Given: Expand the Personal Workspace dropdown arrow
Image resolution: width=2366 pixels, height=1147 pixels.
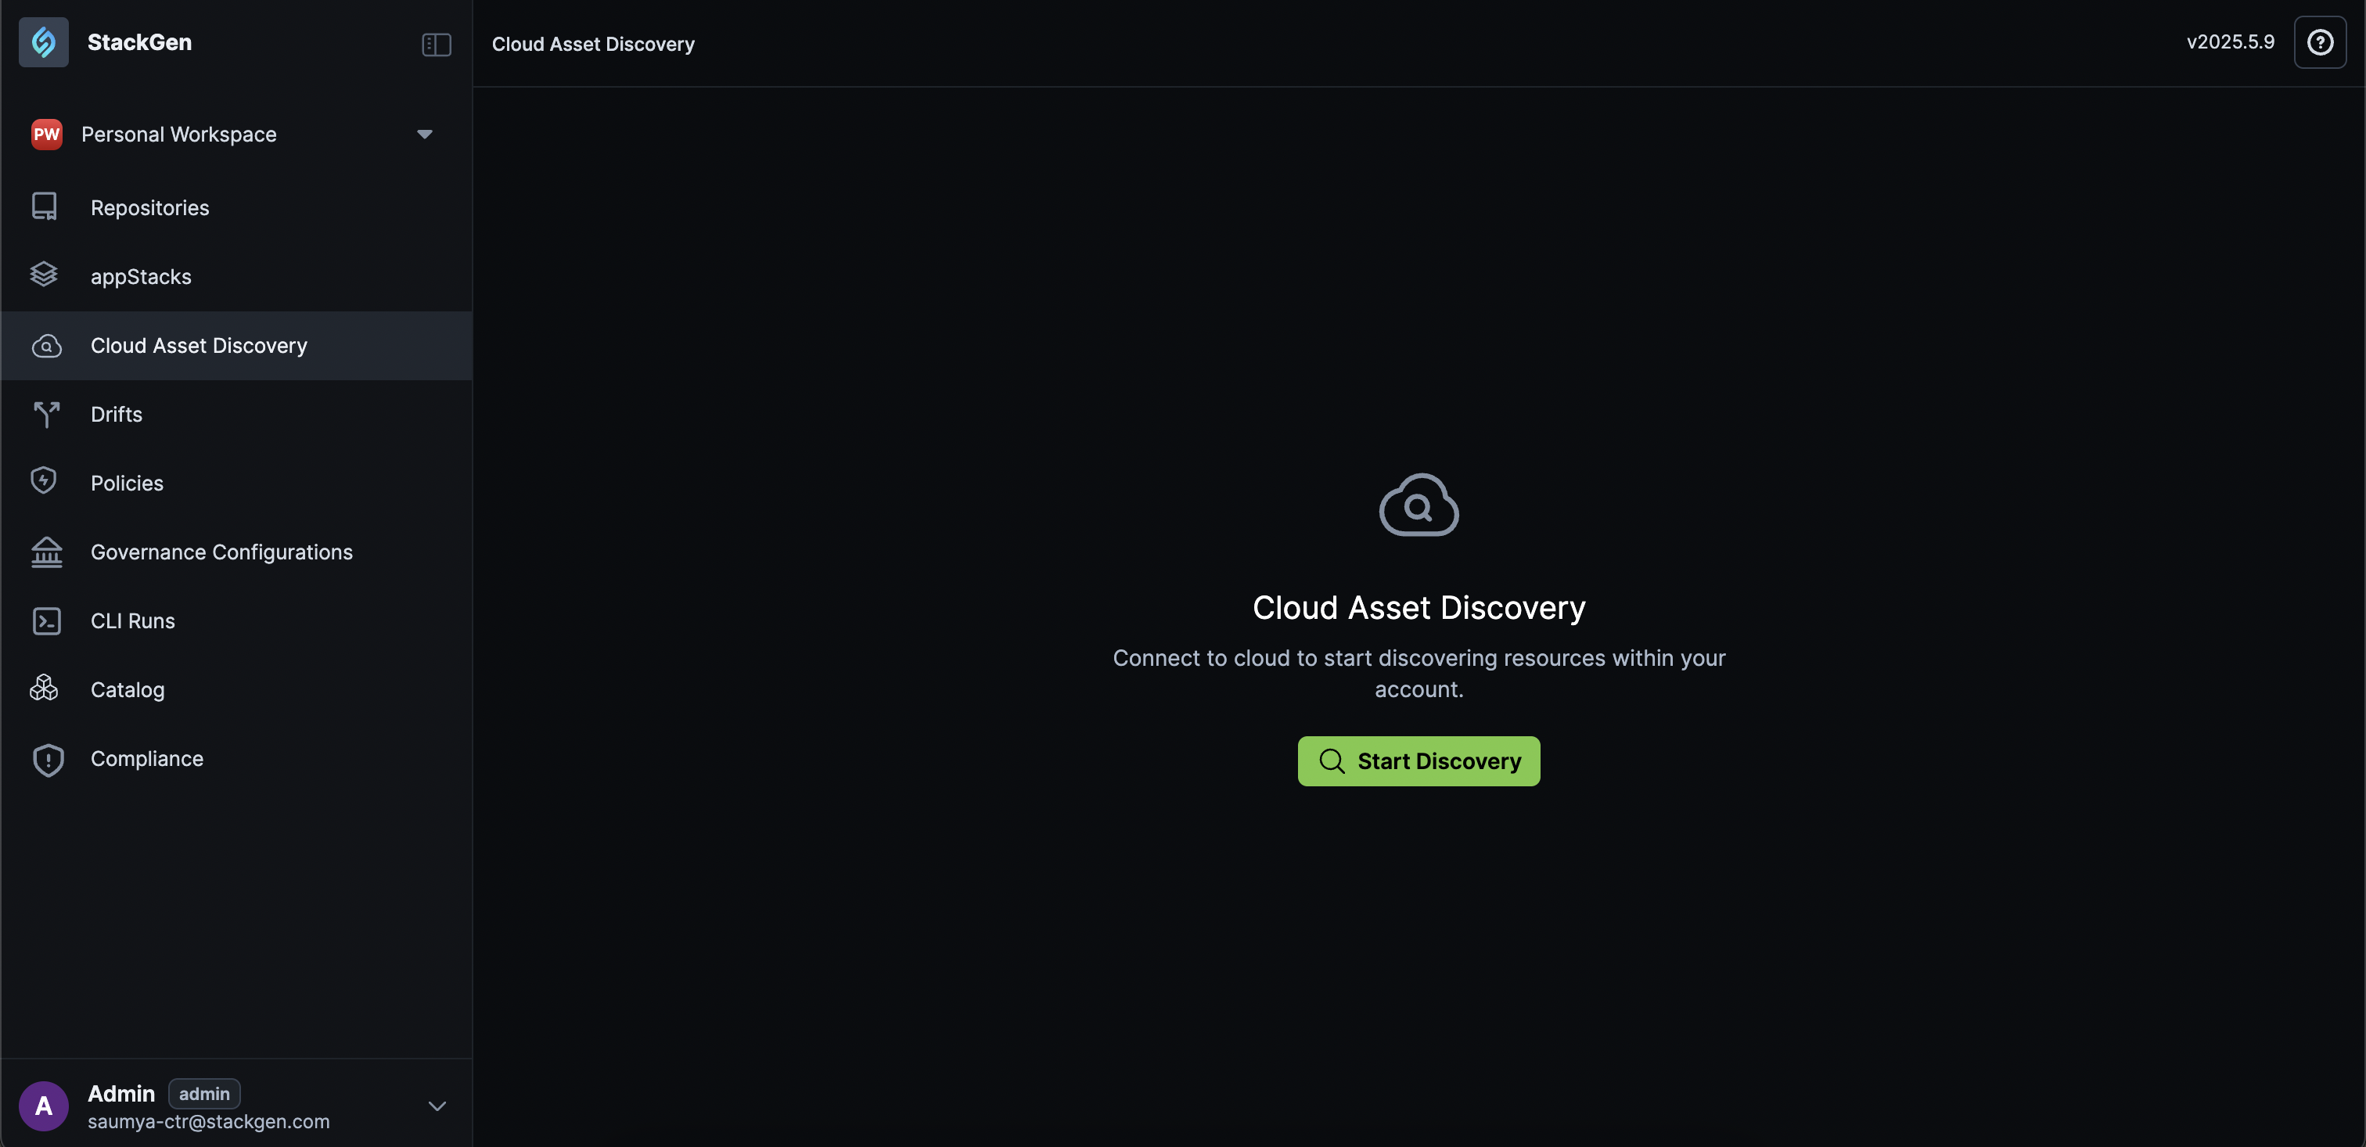Looking at the screenshot, I should pos(424,134).
